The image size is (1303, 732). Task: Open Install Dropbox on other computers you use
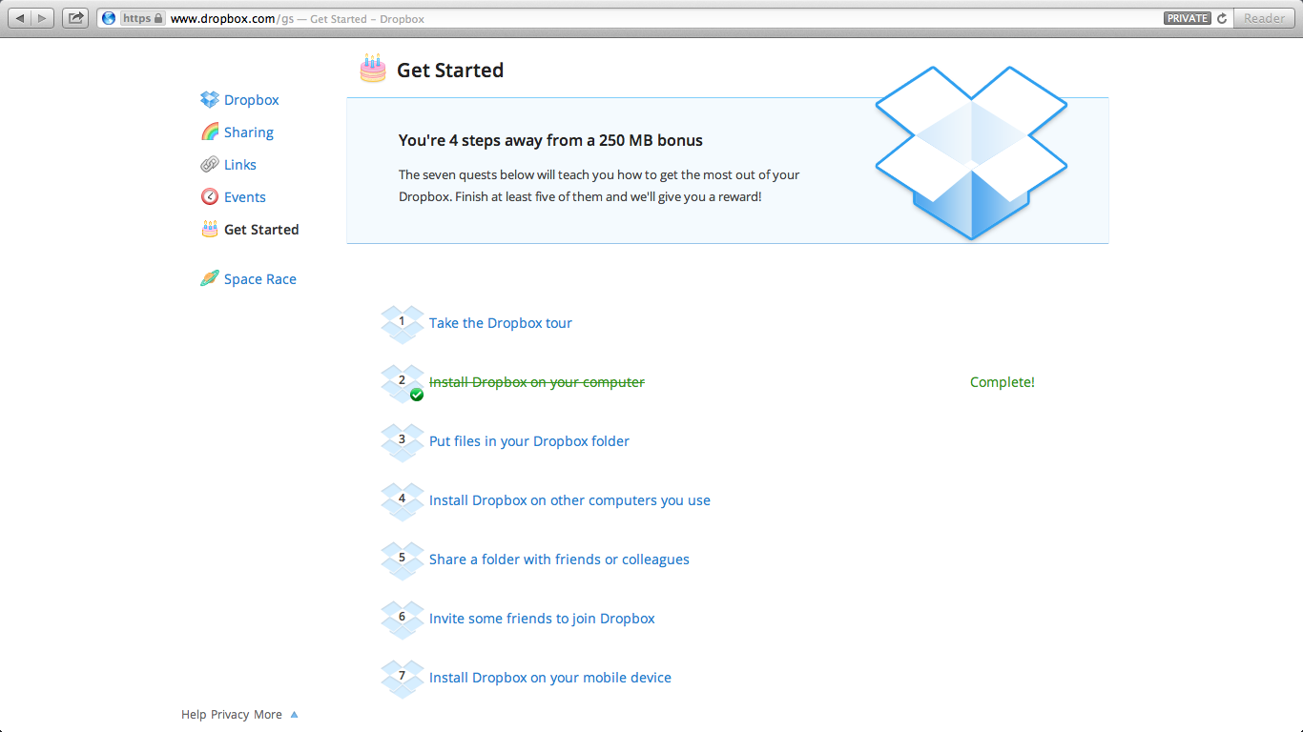click(569, 500)
